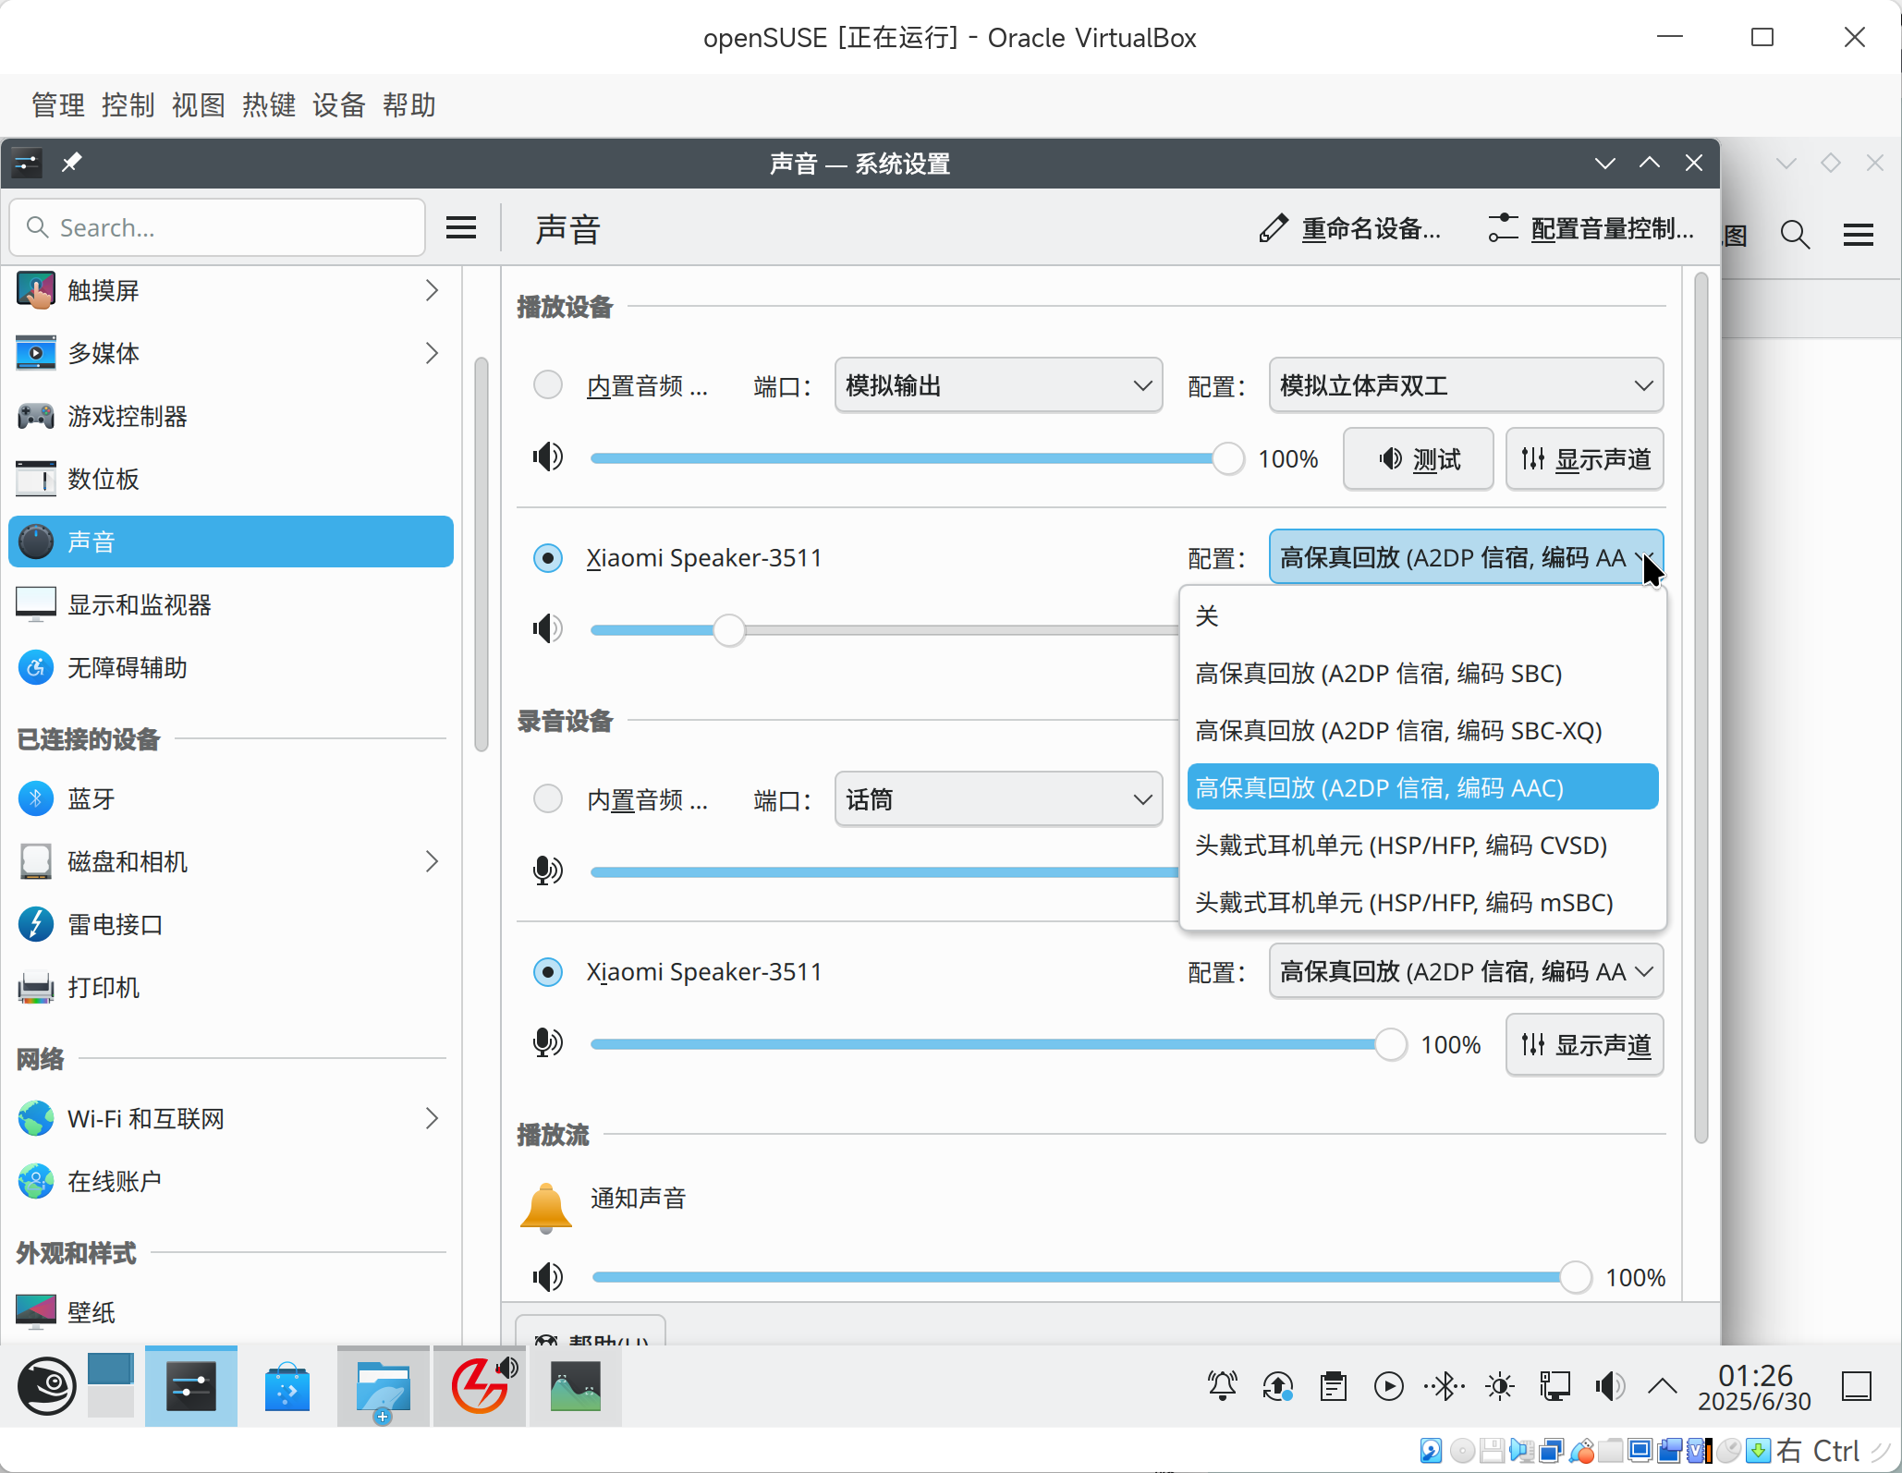Open recording Xiaomi Speaker profile dropdown
Screen dimensions: 1902x1473
(x=1466, y=971)
